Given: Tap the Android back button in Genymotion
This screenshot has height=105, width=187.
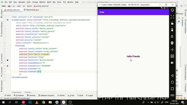Looking at the screenshot, I should point(172,76).
